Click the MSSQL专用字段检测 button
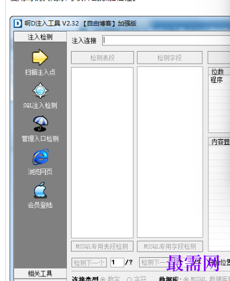This screenshot has height=281, width=230. point(170,246)
